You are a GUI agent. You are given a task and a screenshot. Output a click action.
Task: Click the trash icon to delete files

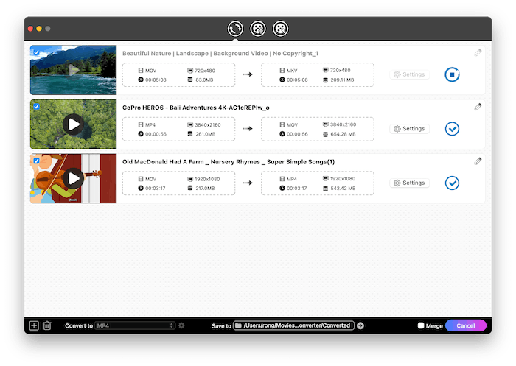(x=46, y=325)
